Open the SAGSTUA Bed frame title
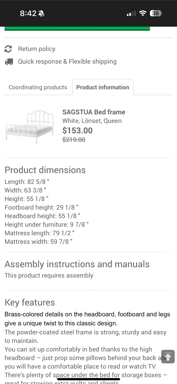177x384 pixels. pyautogui.click(x=94, y=112)
